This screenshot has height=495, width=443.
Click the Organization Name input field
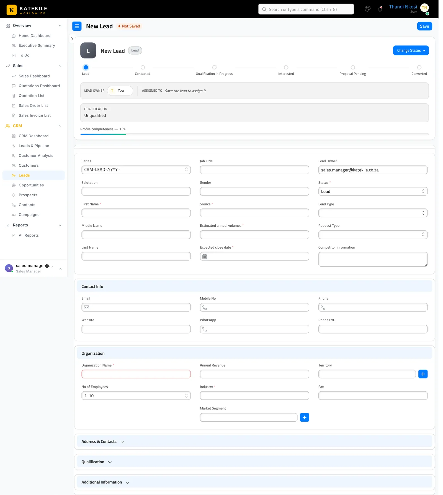136,374
